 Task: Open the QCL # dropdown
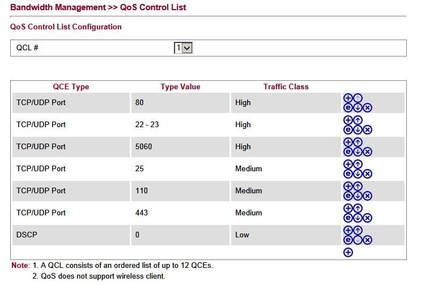pos(184,48)
